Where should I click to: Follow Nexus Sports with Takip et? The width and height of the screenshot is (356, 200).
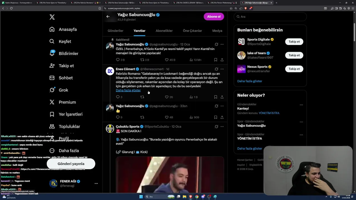pos(294,69)
